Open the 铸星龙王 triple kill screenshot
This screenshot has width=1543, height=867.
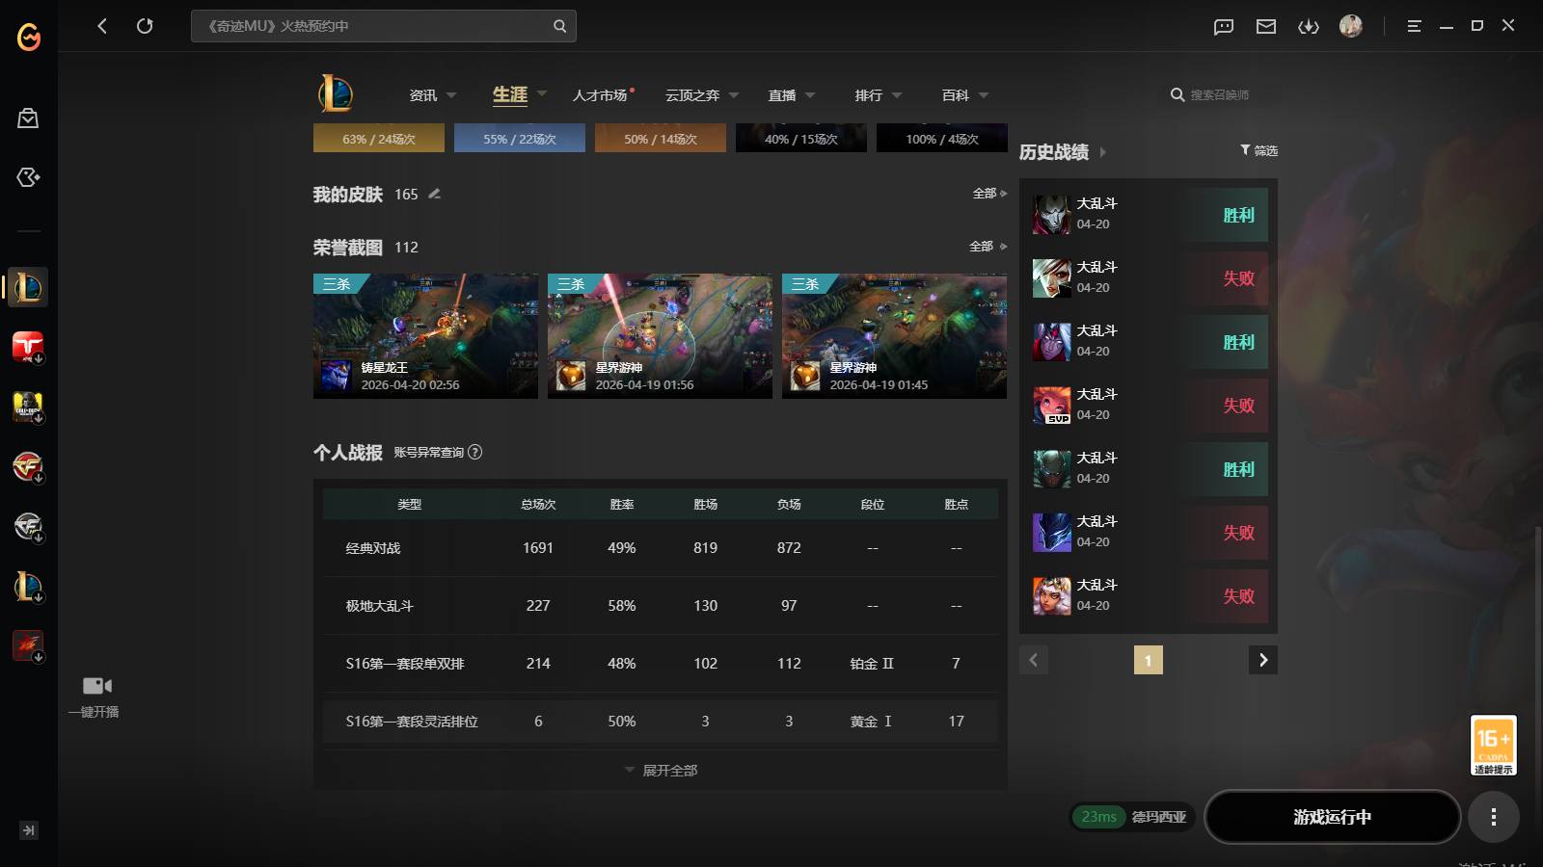coord(425,336)
